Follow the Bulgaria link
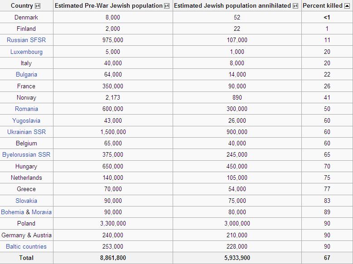The width and height of the screenshot is (353, 264). click(x=26, y=75)
